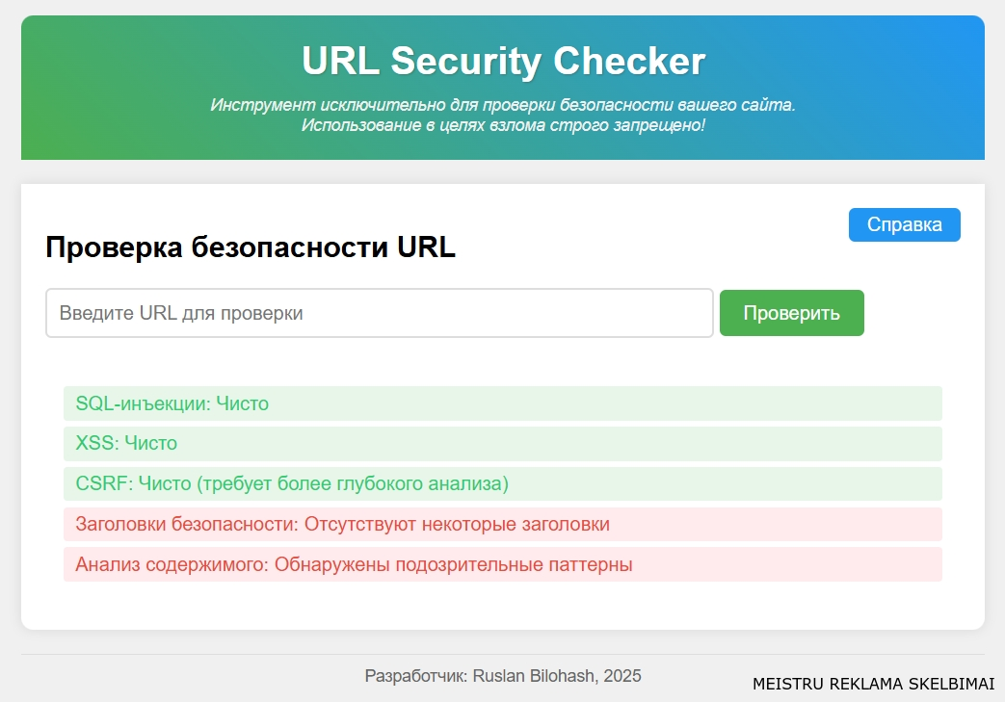Click the Разработчик label in footer
This screenshot has height=702, width=1005.
(x=415, y=676)
